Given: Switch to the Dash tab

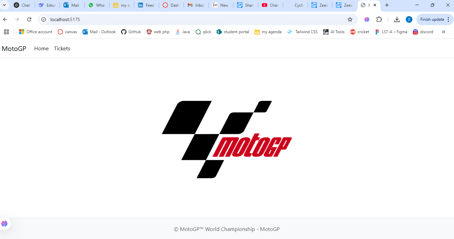Looking at the screenshot, I should tap(171, 5).
